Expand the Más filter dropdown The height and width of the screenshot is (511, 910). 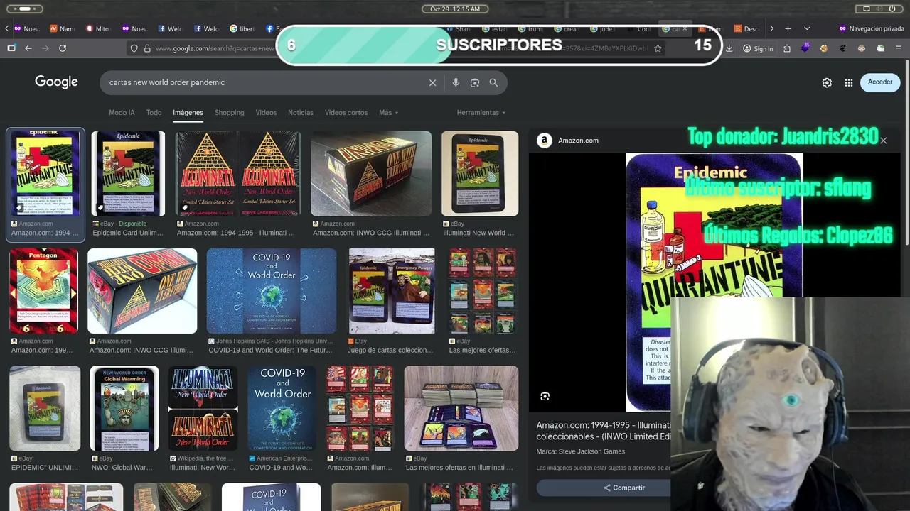388,112
